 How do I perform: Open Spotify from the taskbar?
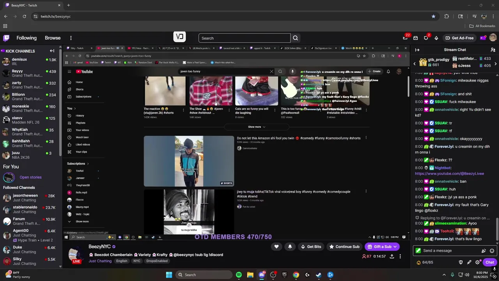point(239,275)
